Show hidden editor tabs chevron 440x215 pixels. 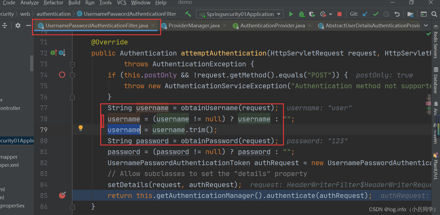pyautogui.click(x=426, y=25)
